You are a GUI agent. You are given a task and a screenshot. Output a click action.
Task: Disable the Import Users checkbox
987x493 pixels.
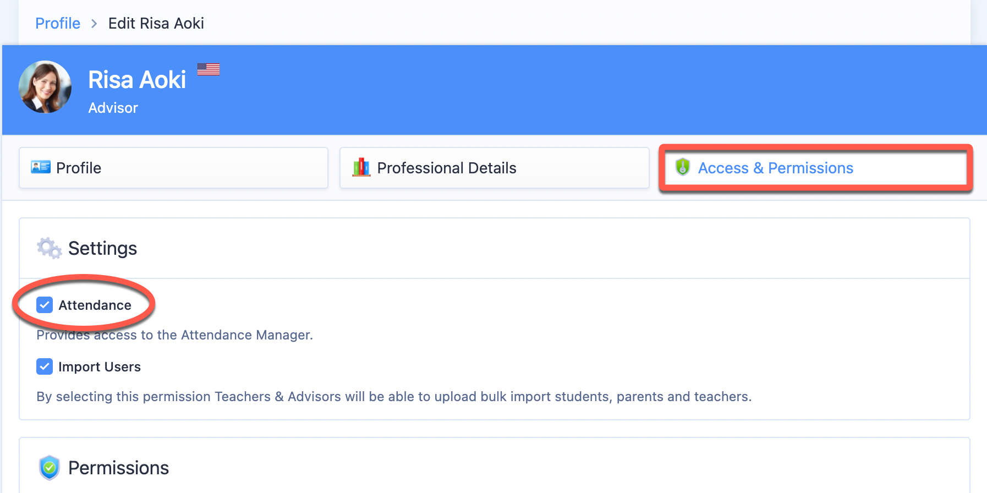click(x=45, y=366)
